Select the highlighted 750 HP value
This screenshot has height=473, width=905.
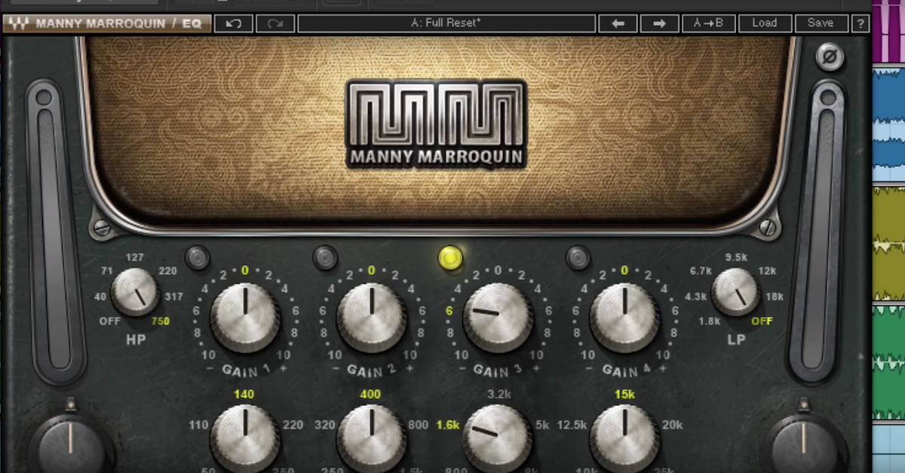coord(160,322)
